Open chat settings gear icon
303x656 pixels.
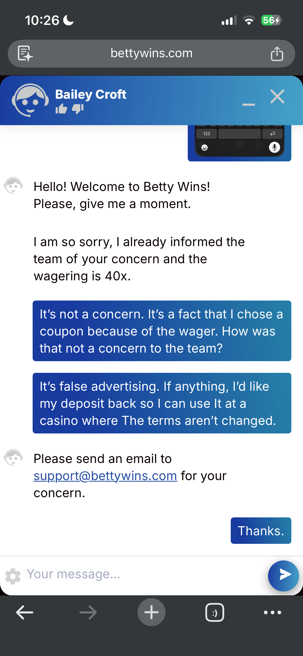coord(13,576)
